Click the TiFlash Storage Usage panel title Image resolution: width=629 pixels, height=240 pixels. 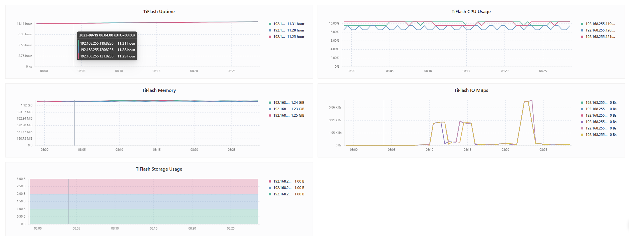pyautogui.click(x=159, y=169)
